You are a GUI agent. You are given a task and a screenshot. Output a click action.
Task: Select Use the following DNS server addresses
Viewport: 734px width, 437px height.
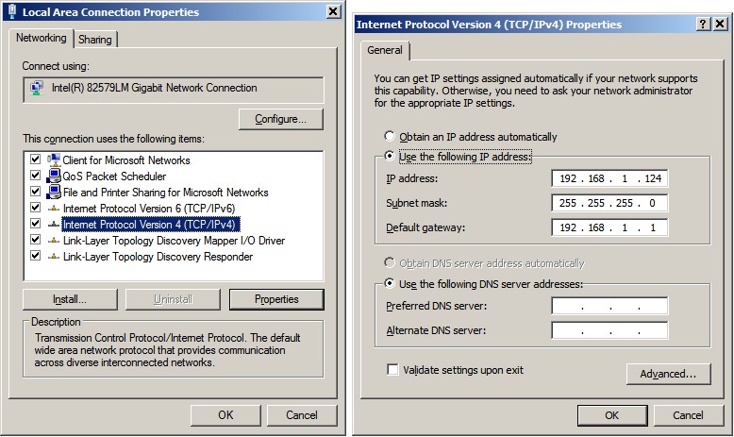coord(389,284)
